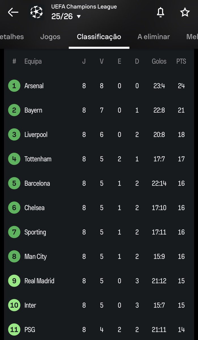
Task: Expand the 25/26 season dropdown
Action: tap(66, 16)
